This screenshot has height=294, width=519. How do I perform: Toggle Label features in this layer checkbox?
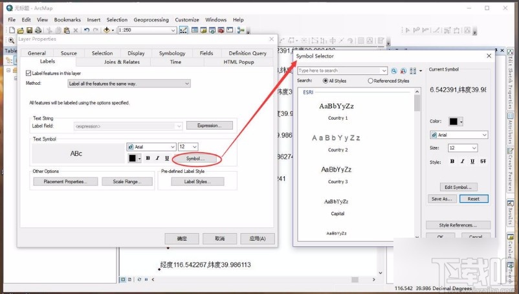pyautogui.click(x=28, y=73)
